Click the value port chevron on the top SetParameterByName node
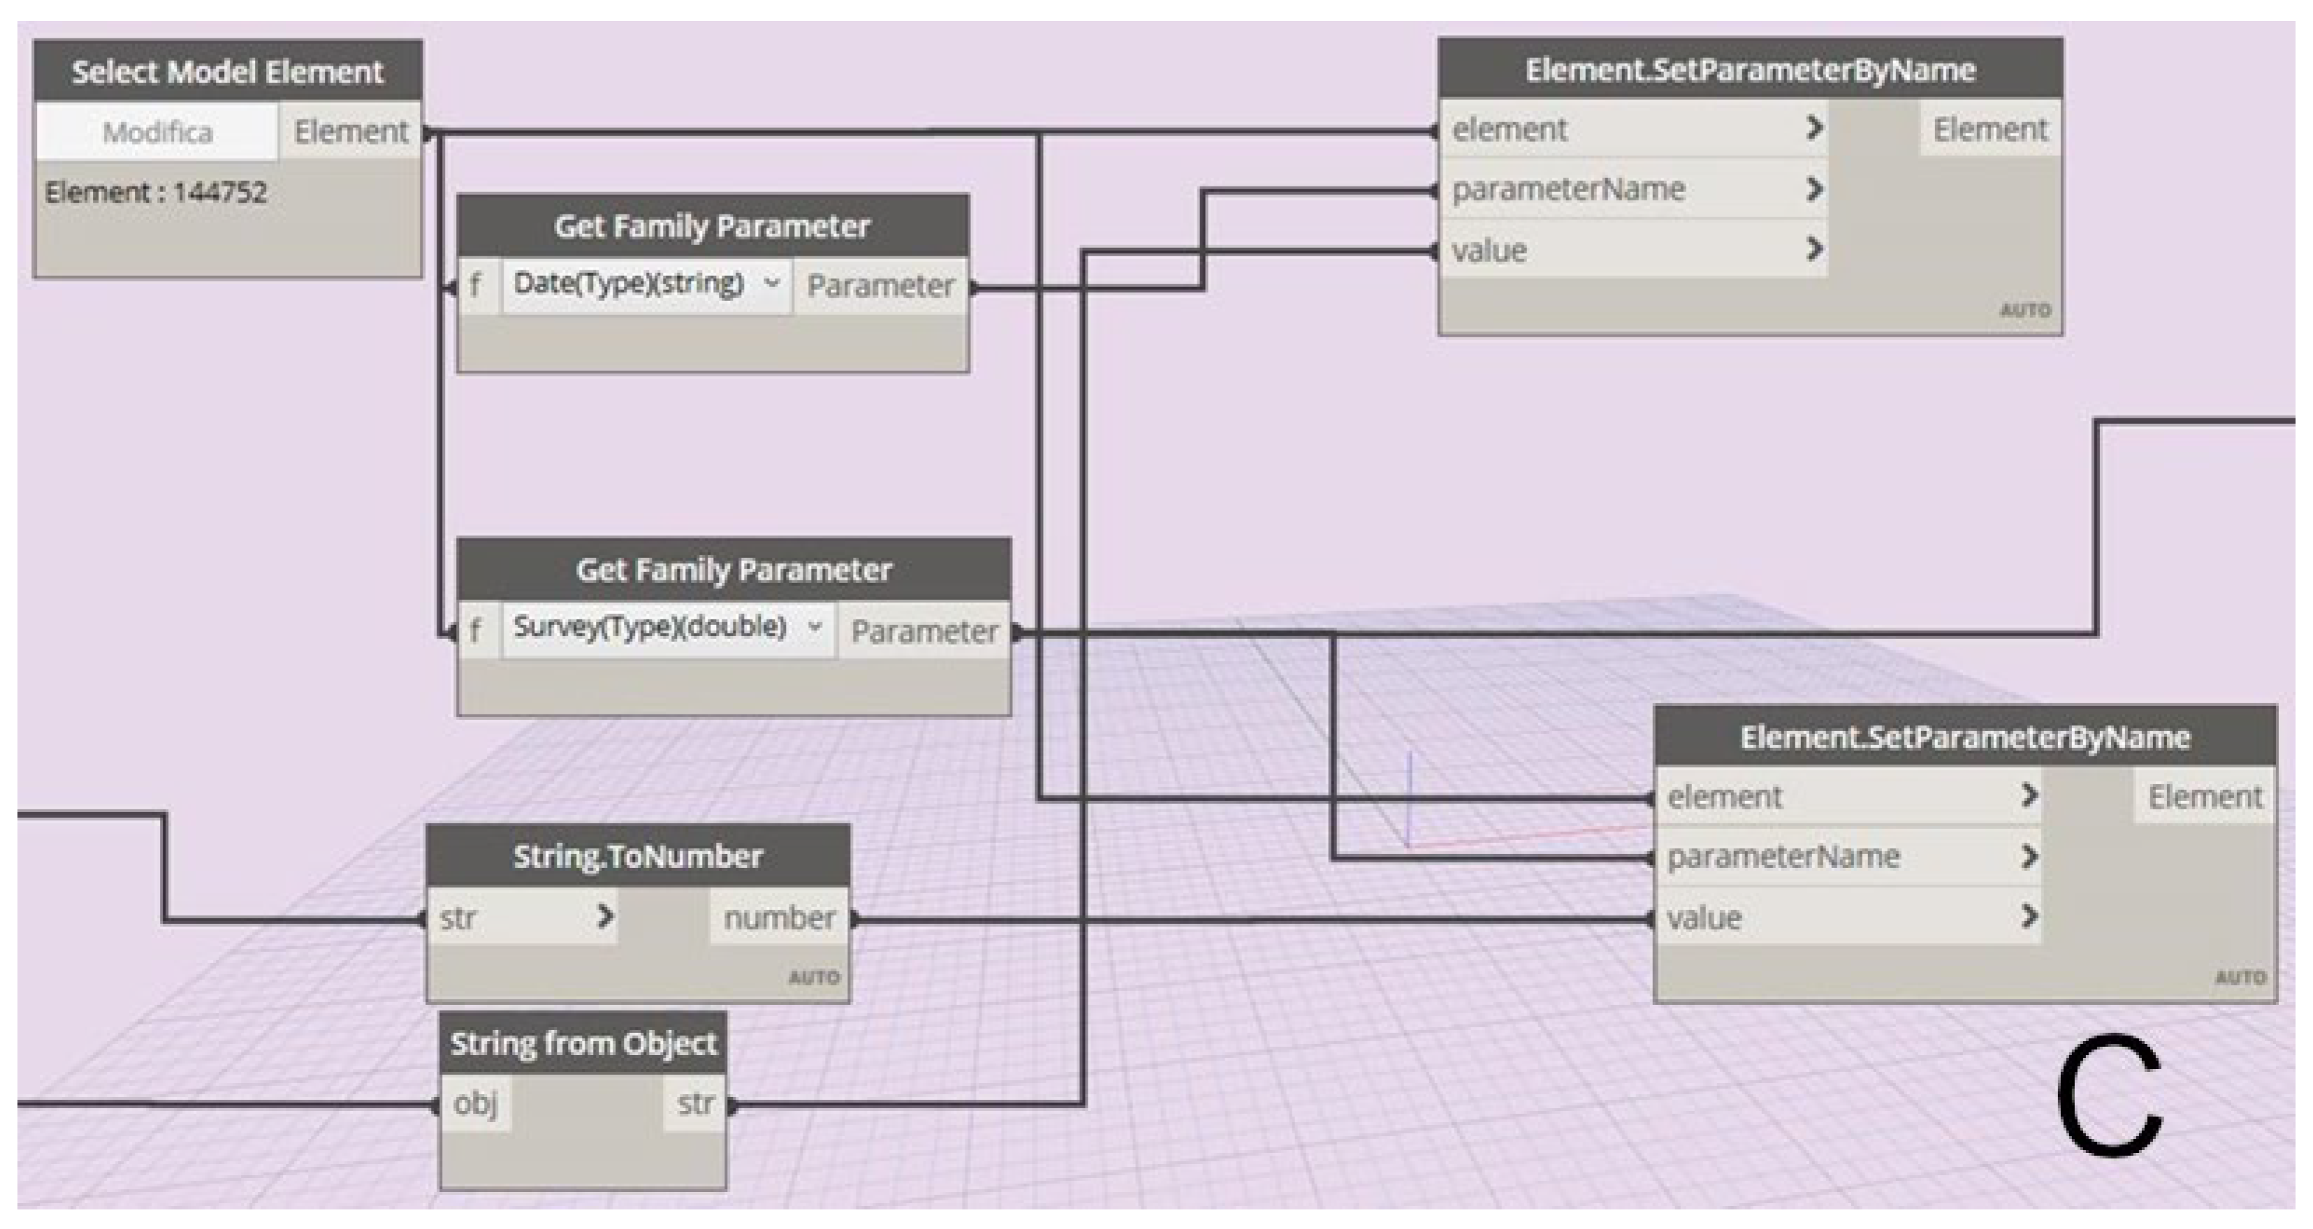 click(1814, 249)
